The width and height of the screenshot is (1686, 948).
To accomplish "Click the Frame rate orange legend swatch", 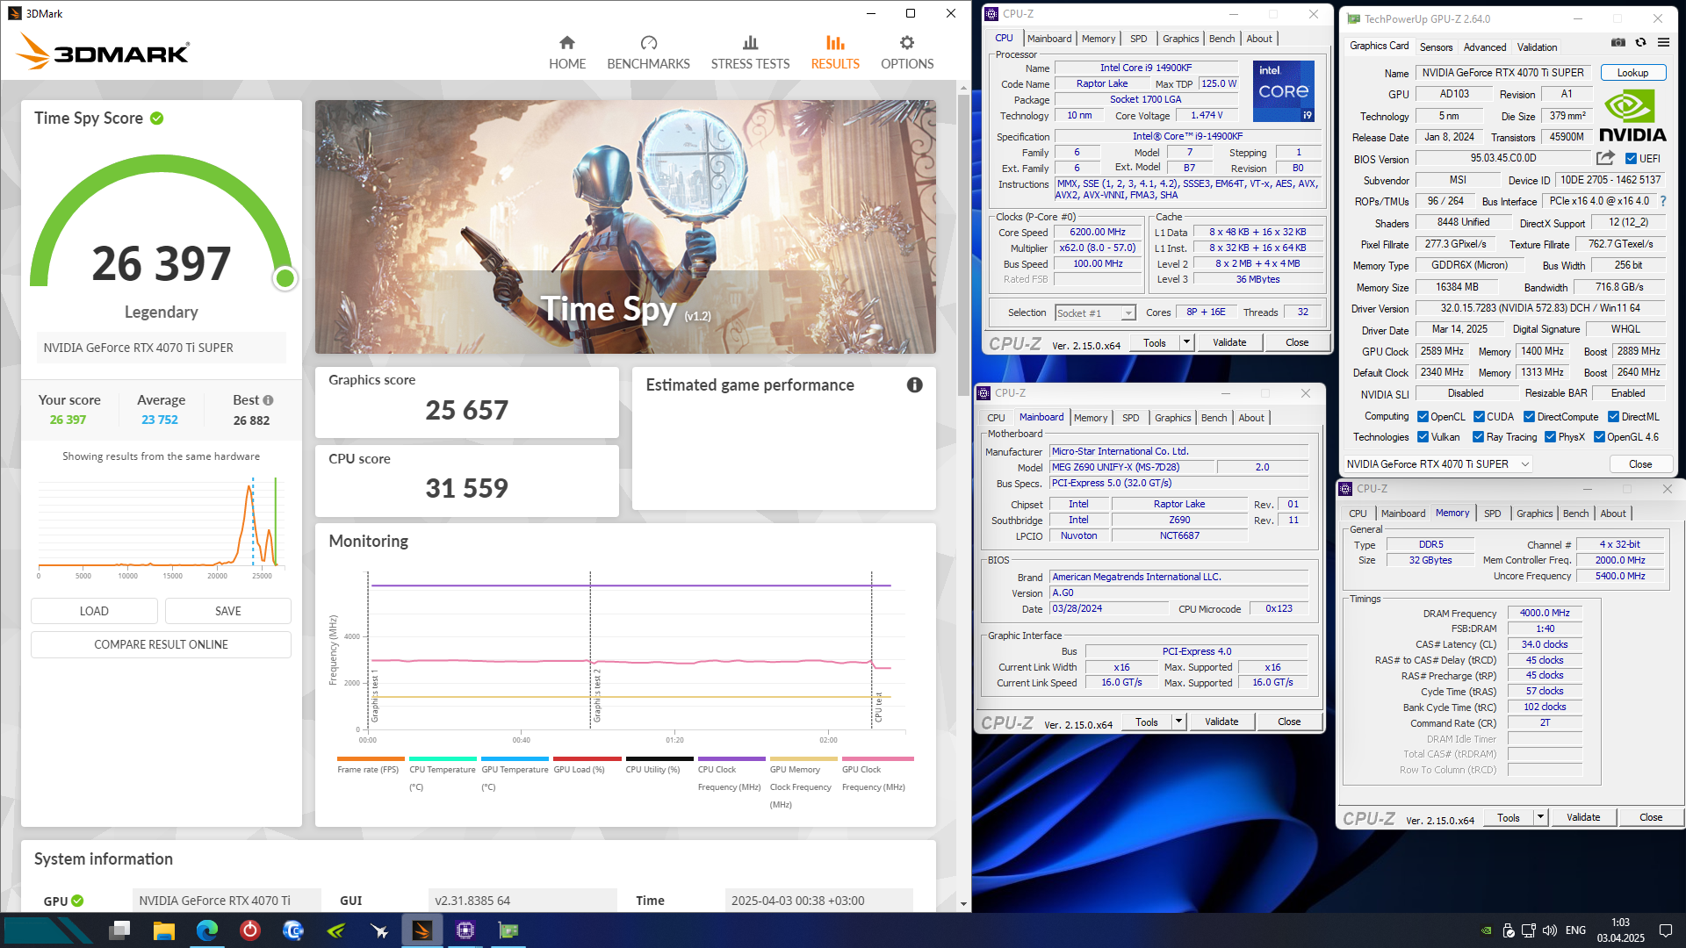I will pyautogui.click(x=371, y=759).
